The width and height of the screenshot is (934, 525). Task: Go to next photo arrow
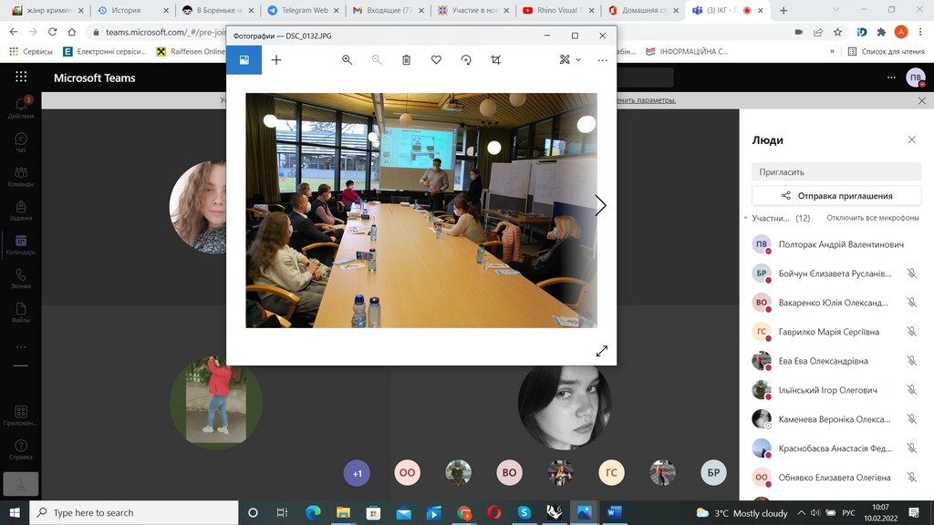pyautogui.click(x=600, y=205)
